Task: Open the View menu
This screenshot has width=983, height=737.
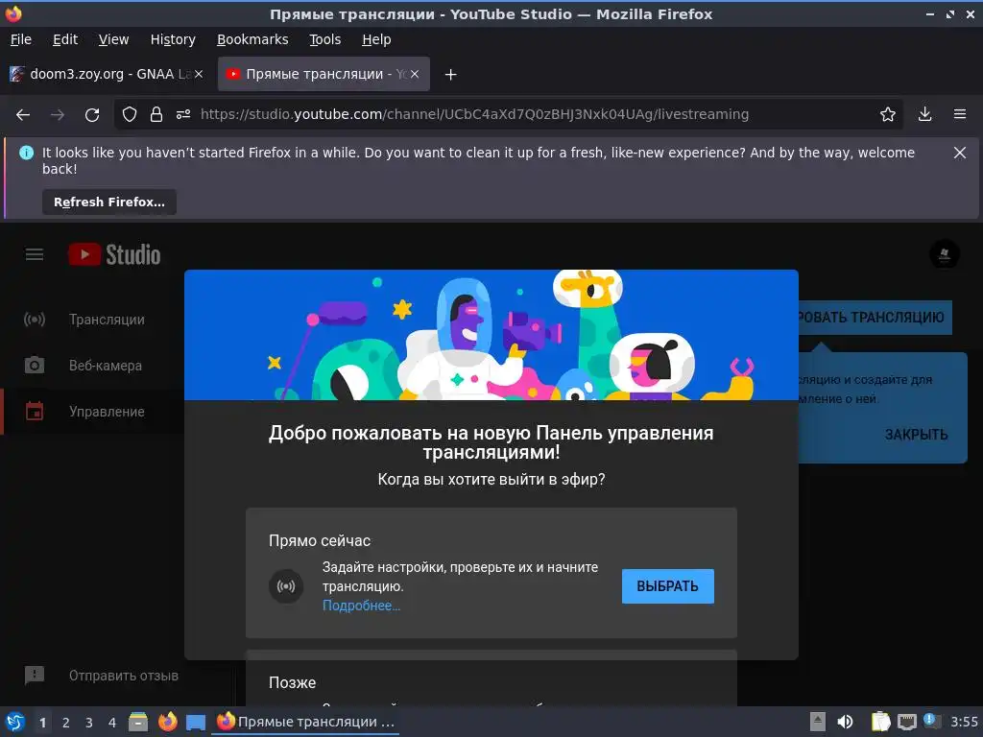Action: click(x=113, y=39)
